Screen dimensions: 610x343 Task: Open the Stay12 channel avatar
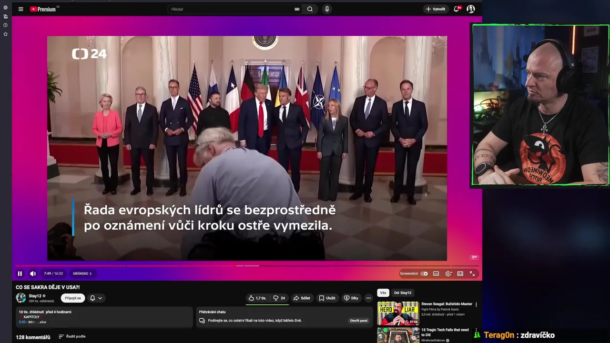coord(21,298)
